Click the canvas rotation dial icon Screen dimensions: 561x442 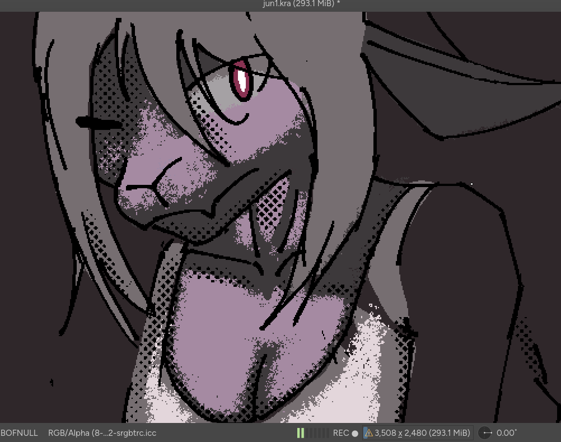pyautogui.click(x=486, y=433)
